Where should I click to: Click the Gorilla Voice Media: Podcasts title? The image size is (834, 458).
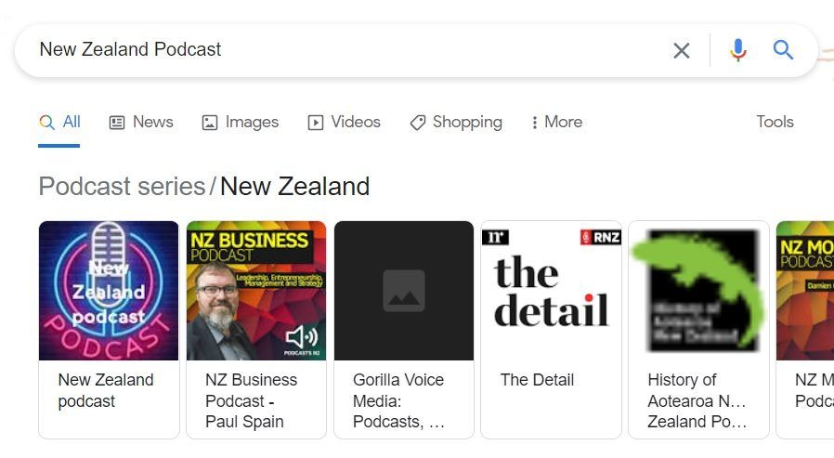pos(398,400)
